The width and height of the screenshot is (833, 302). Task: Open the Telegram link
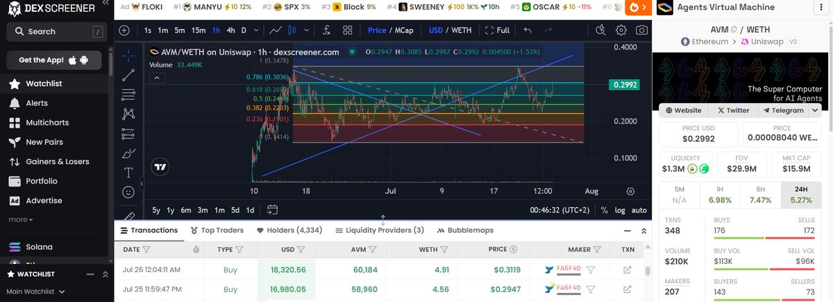[x=783, y=110]
